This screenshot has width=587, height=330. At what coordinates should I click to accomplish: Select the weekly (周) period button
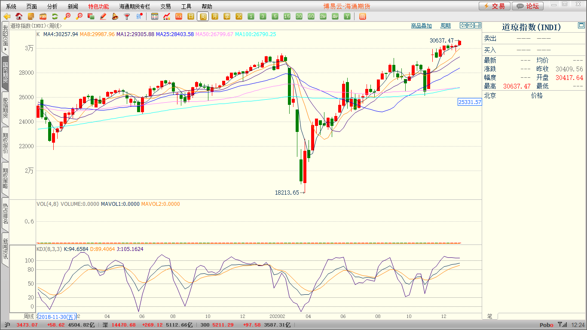[203, 16]
